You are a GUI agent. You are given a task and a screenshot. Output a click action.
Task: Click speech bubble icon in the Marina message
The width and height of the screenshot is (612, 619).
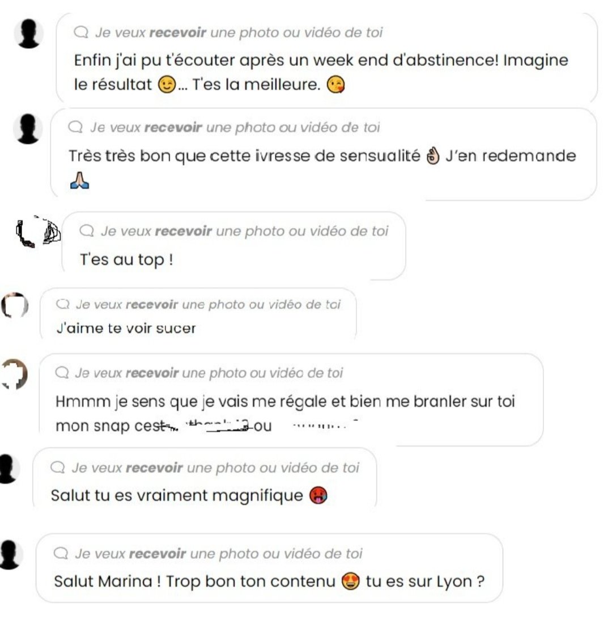click(61, 553)
